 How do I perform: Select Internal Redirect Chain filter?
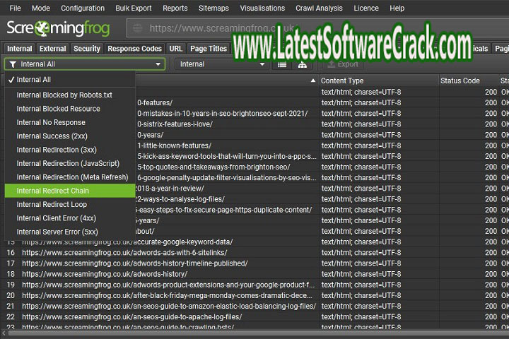pyautogui.click(x=70, y=191)
